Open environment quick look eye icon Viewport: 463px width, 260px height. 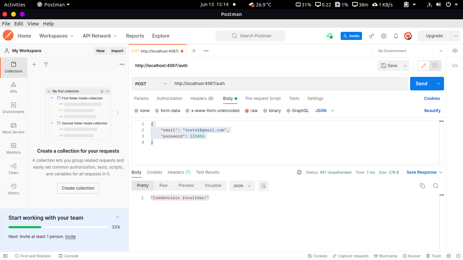(x=455, y=51)
